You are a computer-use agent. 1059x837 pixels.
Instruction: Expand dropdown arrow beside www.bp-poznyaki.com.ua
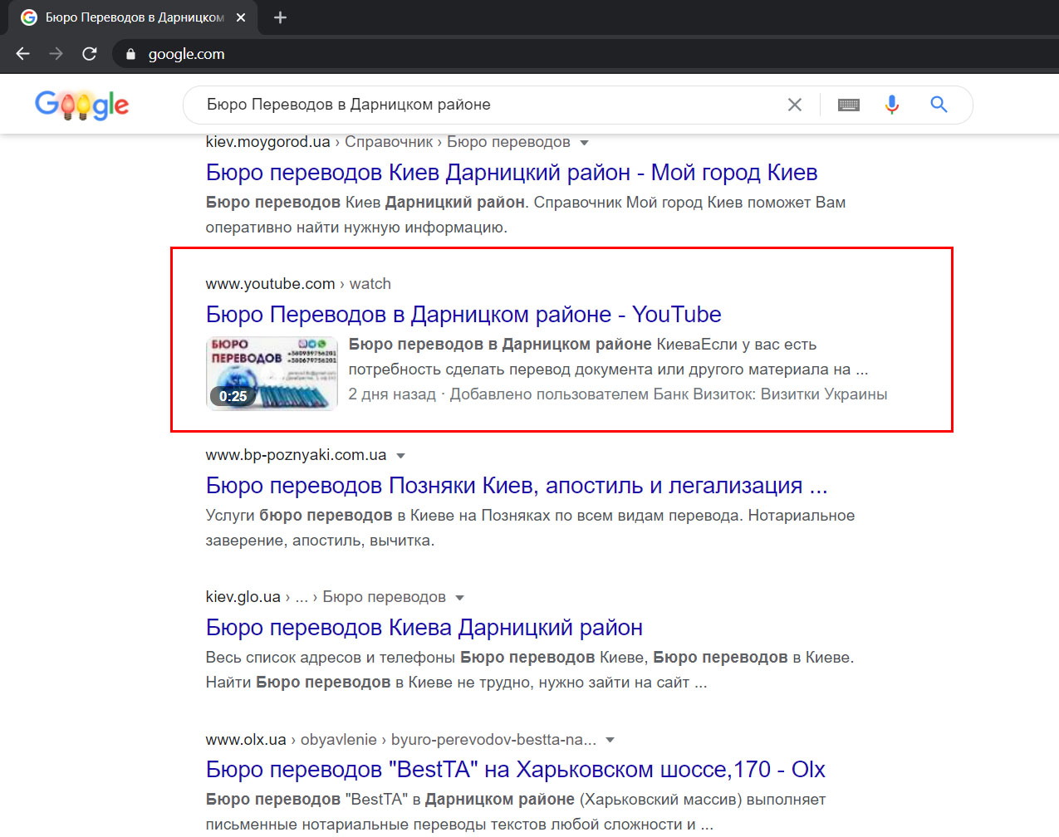tap(401, 456)
